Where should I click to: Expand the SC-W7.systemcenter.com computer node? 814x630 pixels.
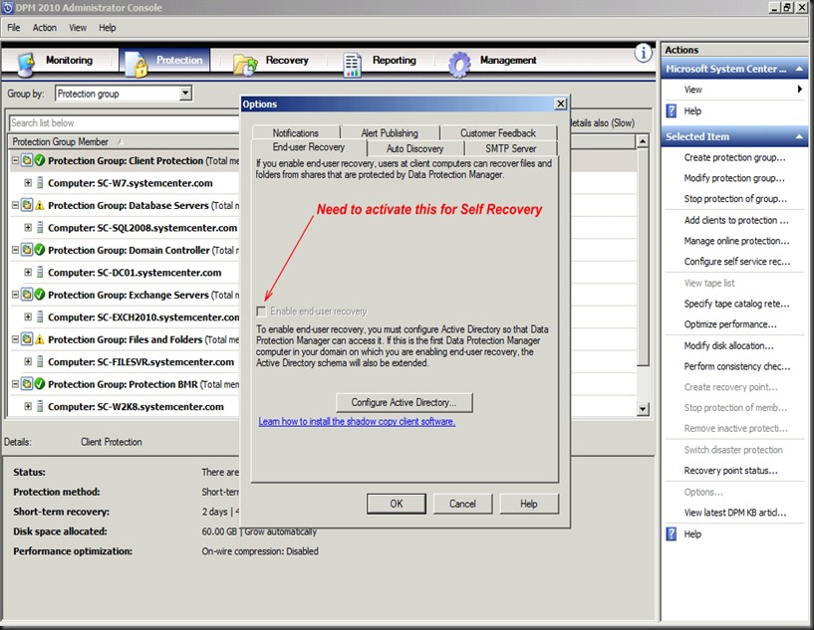(28, 183)
